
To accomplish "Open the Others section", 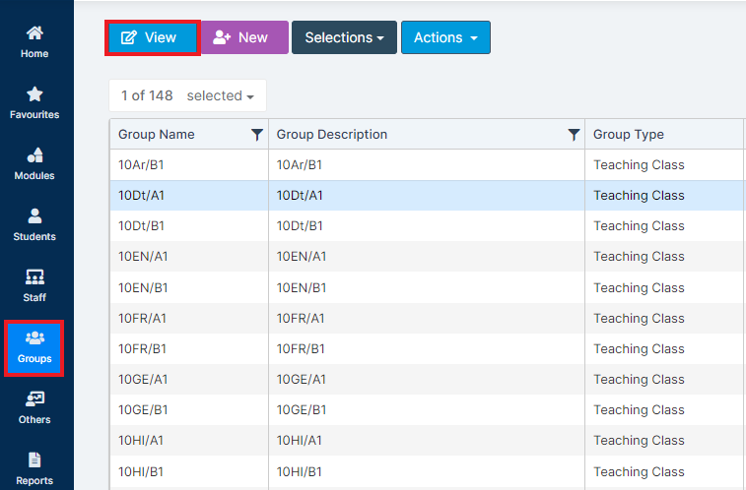I will pyautogui.click(x=34, y=408).
